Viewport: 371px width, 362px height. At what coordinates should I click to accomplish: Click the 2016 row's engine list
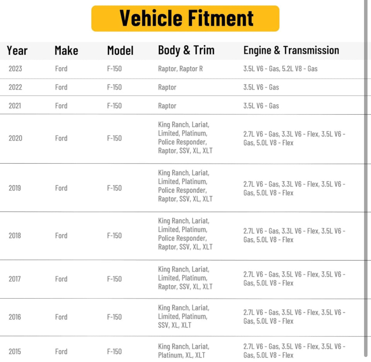(294, 317)
